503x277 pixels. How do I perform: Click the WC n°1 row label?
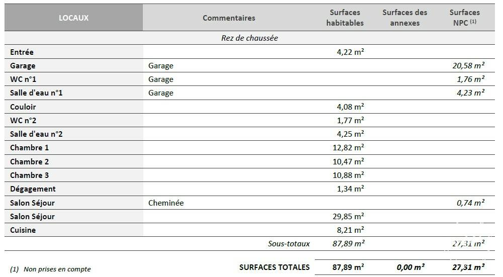pyautogui.click(x=23, y=79)
